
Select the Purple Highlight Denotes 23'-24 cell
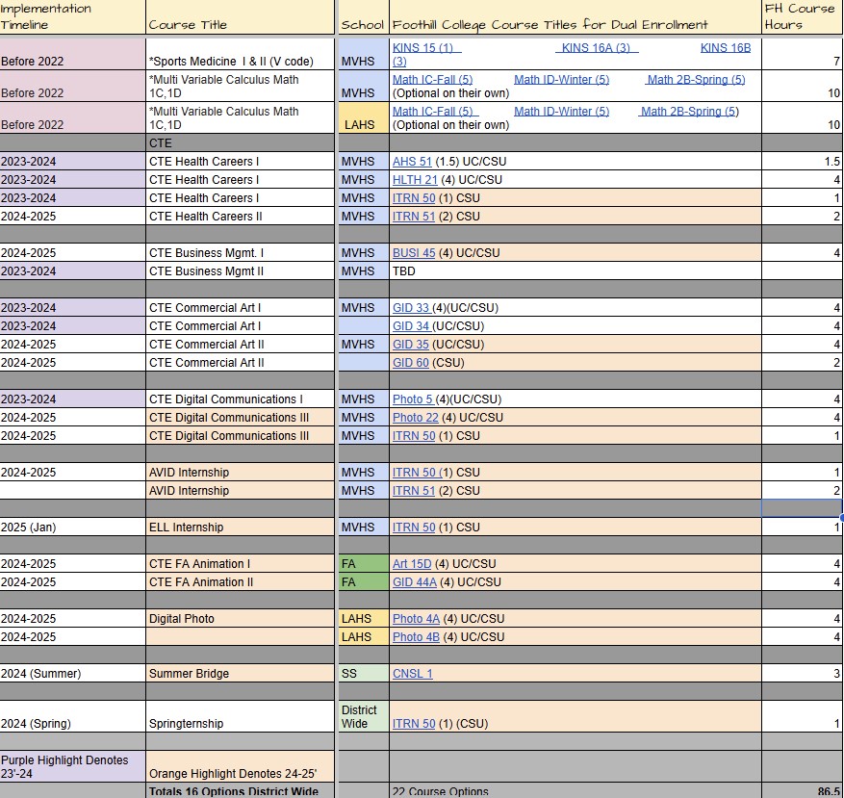point(73,767)
